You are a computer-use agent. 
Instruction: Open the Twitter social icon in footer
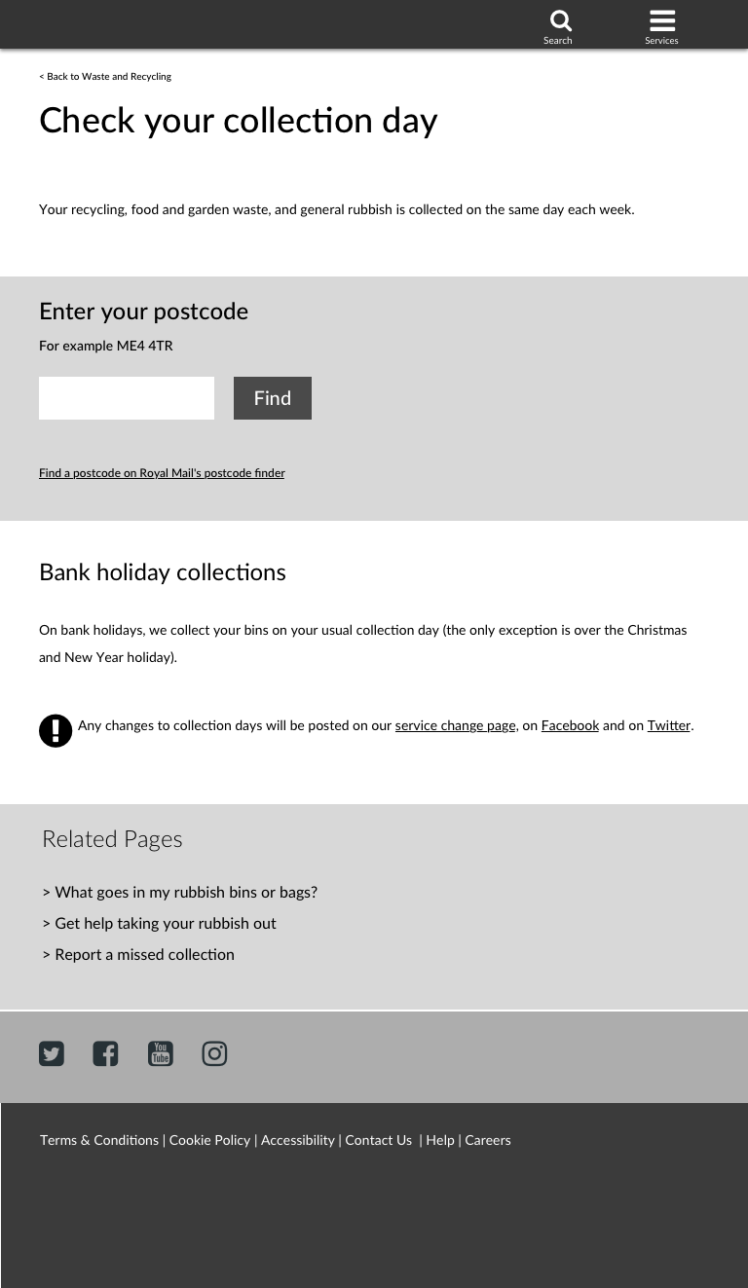coord(52,1053)
